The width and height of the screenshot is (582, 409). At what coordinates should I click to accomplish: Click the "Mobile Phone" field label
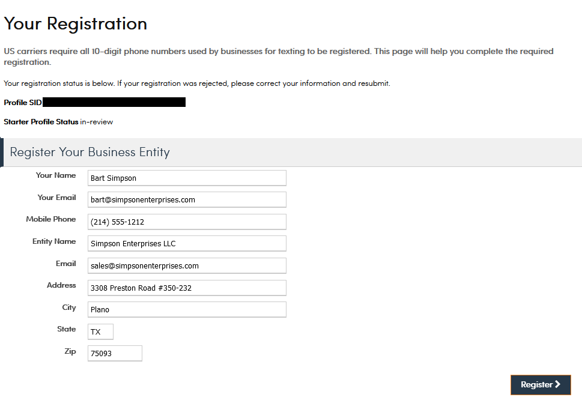pos(51,219)
